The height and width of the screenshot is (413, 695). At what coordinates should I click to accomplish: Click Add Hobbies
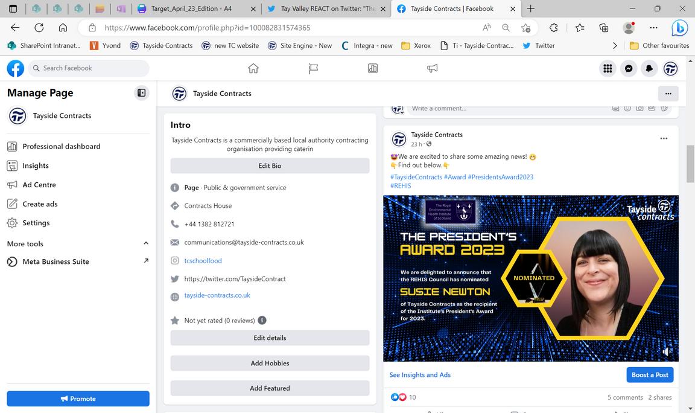point(270,363)
